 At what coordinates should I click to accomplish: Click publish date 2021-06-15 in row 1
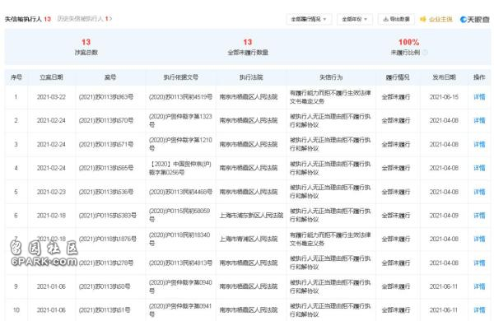point(444,97)
